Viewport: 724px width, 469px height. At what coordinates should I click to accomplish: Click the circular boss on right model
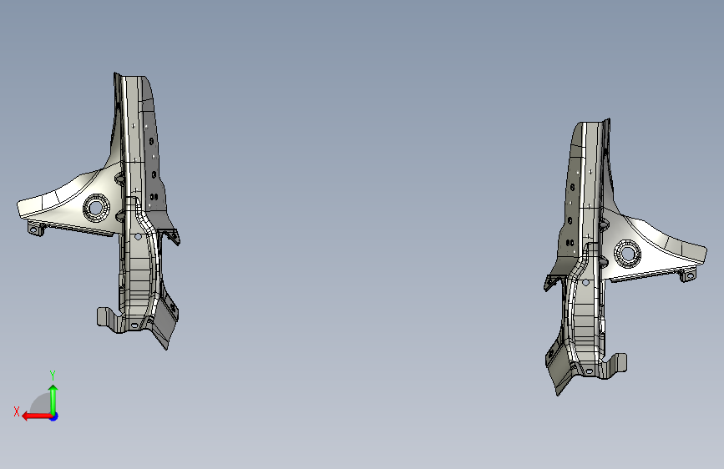[627, 254]
